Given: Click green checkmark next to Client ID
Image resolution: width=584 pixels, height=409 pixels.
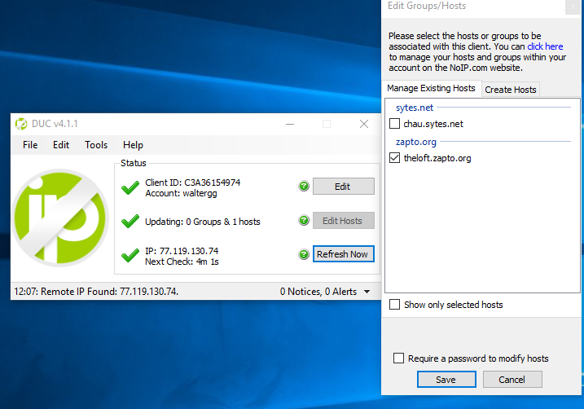Looking at the screenshot, I should pyautogui.click(x=130, y=187).
